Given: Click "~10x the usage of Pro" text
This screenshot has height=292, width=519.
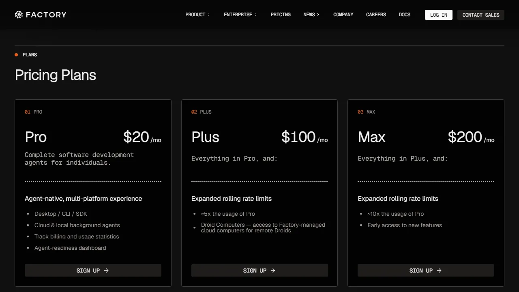Looking at the screenshot, I should pyautogui.click(x=396, y=214).
